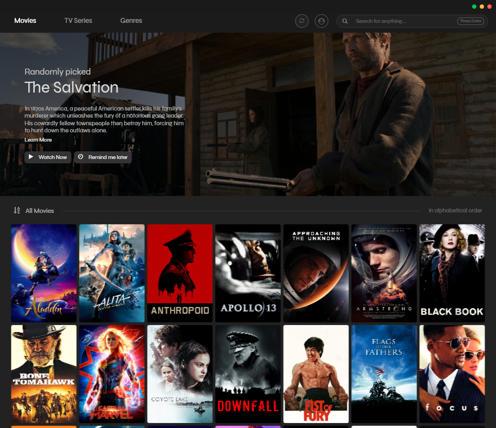This screenshot has height=428, width=496.
Task: Select the Captain Marvel poster
Action: coord(112,374)
